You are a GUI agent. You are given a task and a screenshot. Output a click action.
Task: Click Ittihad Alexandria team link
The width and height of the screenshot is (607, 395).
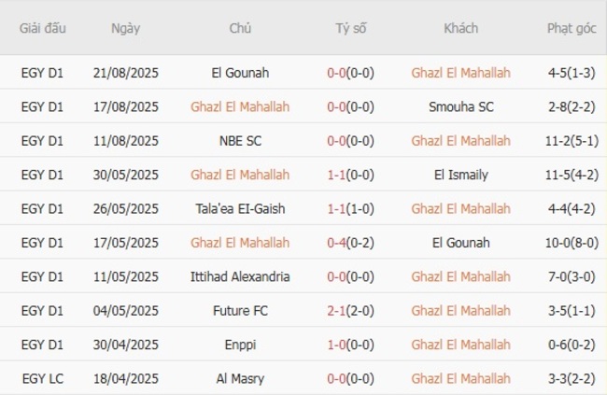tap(240, 276)
